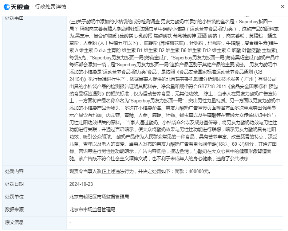
Task: Close the 行政处罚详情 dialog
Action: [283, 7]
